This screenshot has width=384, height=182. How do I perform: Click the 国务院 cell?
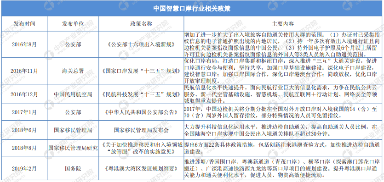pyautogui.click(x=73, y=169)
